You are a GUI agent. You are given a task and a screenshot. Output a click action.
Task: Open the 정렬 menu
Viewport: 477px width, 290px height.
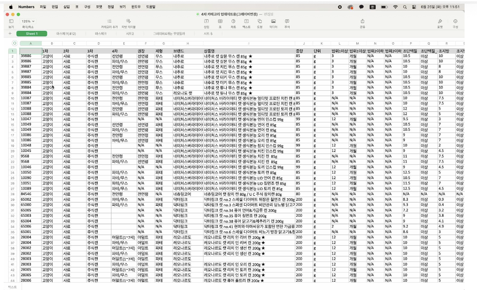pos(111,7)
